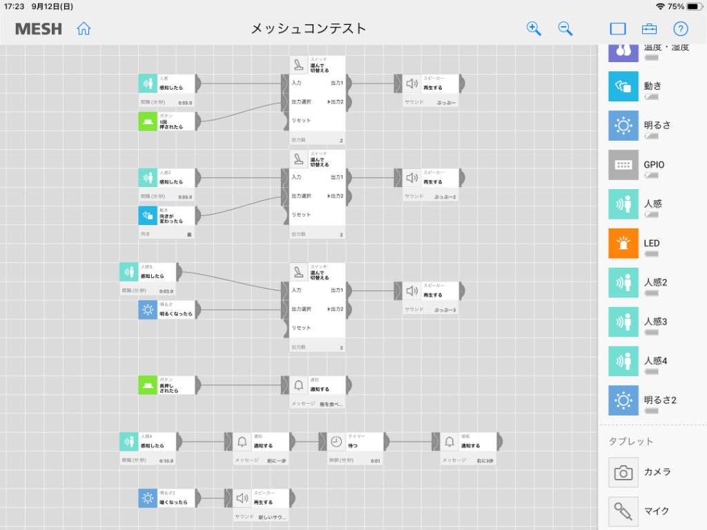Zoom out the canvas view

[x=565, y=29]
